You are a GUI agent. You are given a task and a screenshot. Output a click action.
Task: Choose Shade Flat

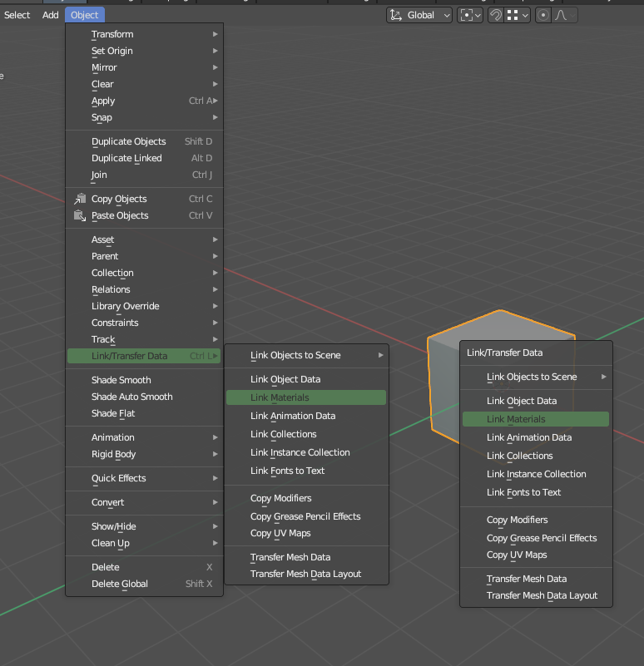point(144,413)
